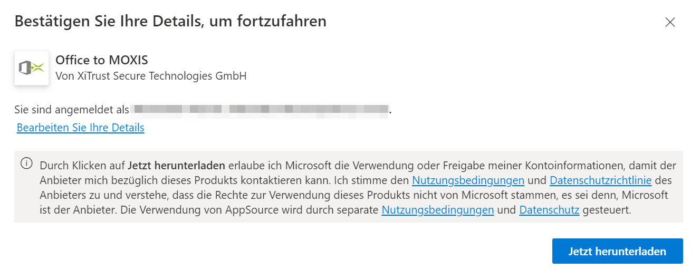Click the Office to MOXIS app icon
The image size is (700, 279).
click(x=31, y=68)
